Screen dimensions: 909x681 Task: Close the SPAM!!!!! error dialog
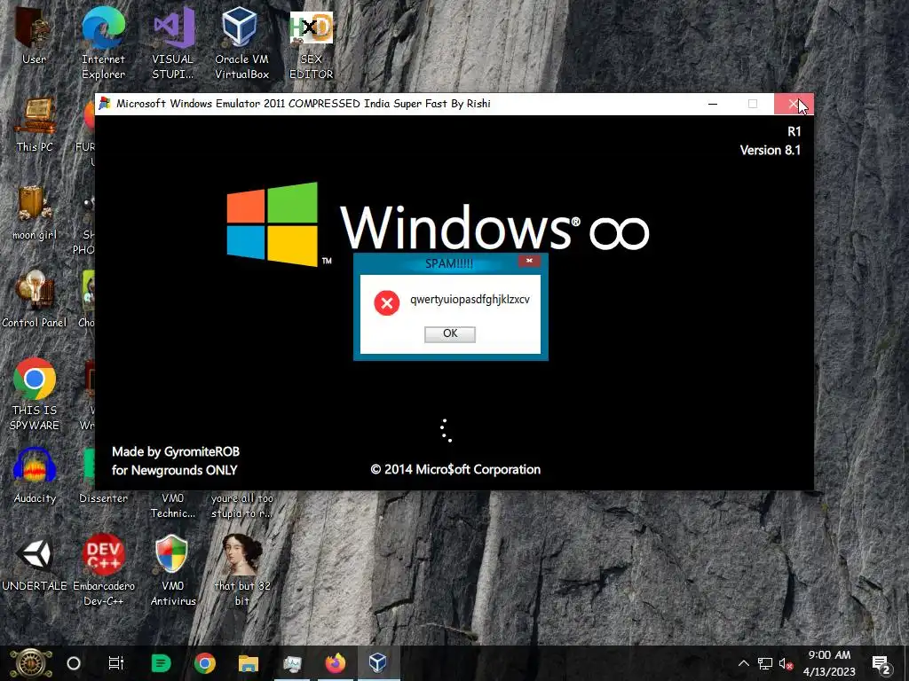pyautogui.click(x=529, y=262)
